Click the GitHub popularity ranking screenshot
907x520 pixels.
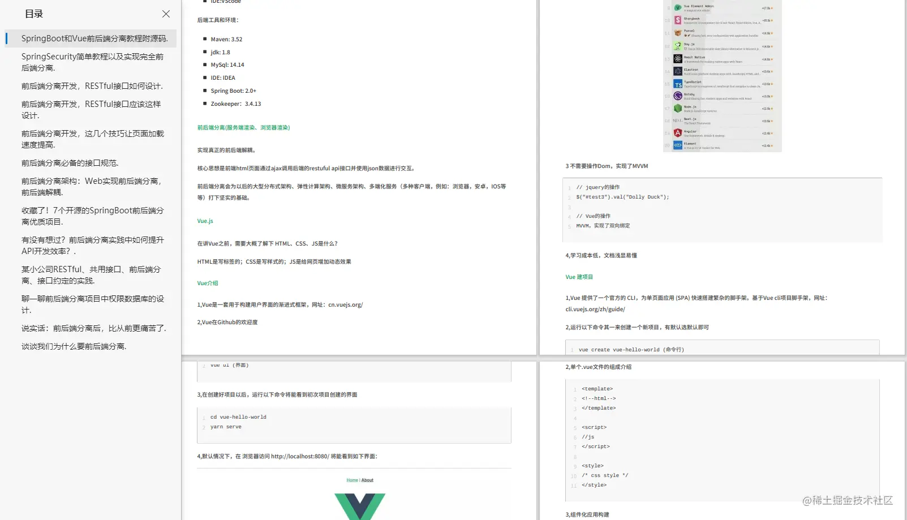click(723, 76)
